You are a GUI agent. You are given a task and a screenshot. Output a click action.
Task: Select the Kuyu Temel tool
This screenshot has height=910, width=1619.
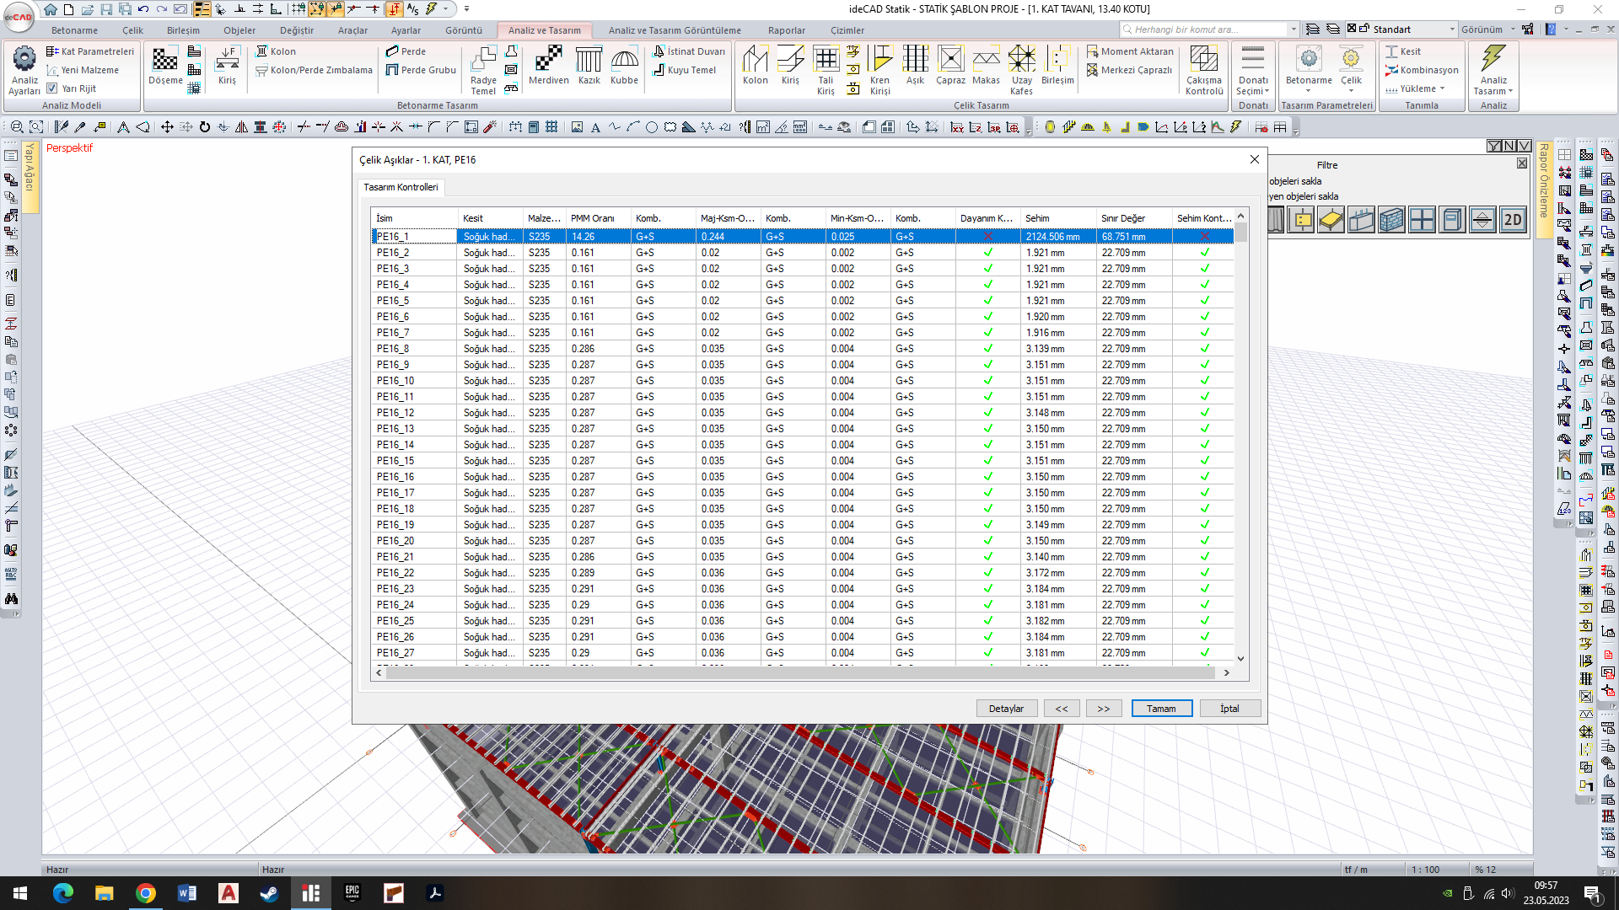tap(685, 70)
